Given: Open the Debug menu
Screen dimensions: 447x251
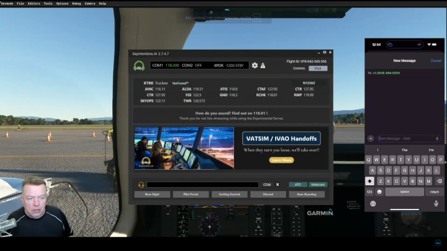Looking at the screenshot, I should point(76,4).
